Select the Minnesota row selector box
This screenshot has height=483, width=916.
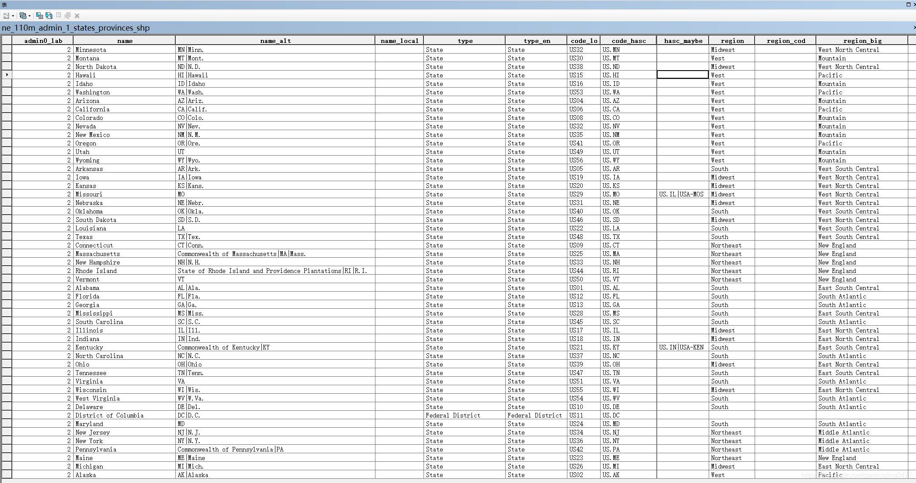[x=6, y=49]
